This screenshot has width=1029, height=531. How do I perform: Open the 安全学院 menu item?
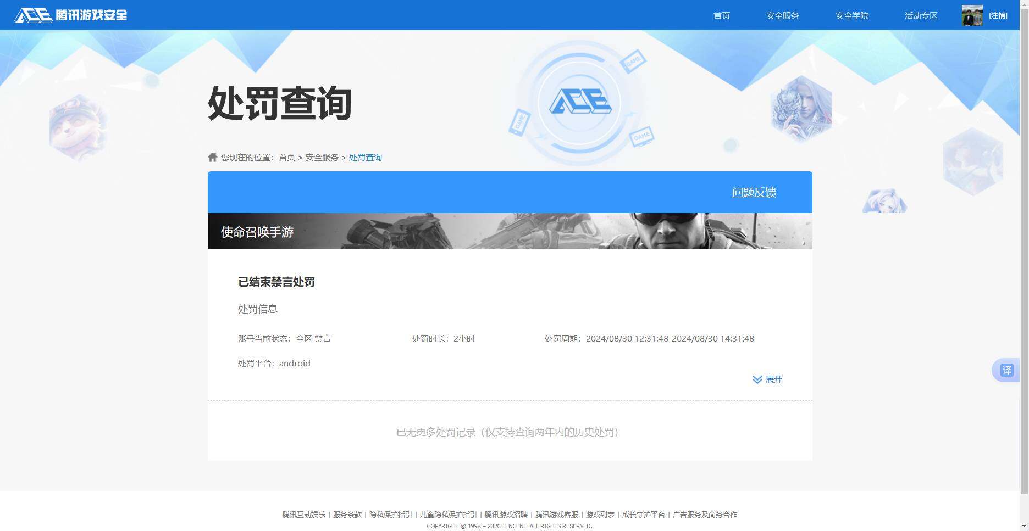[x=851, y=15]
